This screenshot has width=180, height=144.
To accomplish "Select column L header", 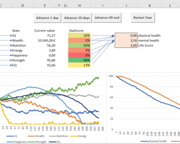I will click(x=170, y=6).
